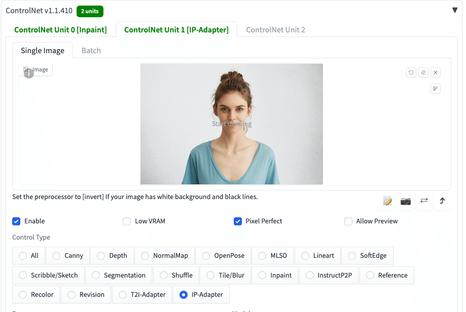Click the upward arrow send dimensions icon

pos(443,201)
